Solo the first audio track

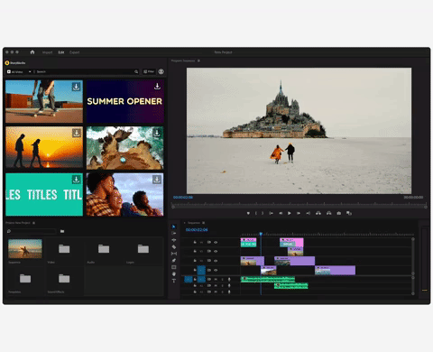click(x=223, y=280)
